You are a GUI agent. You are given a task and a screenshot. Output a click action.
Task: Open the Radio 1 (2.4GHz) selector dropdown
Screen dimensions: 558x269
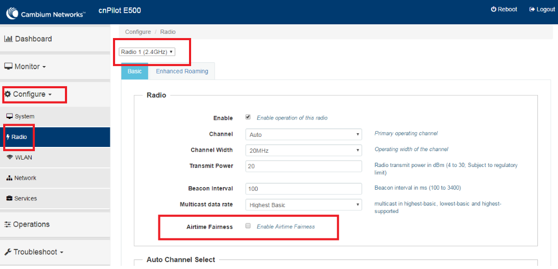click(147, 52)
